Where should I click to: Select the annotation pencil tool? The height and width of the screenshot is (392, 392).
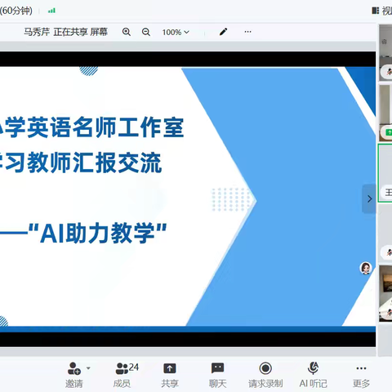pos(223,32)
